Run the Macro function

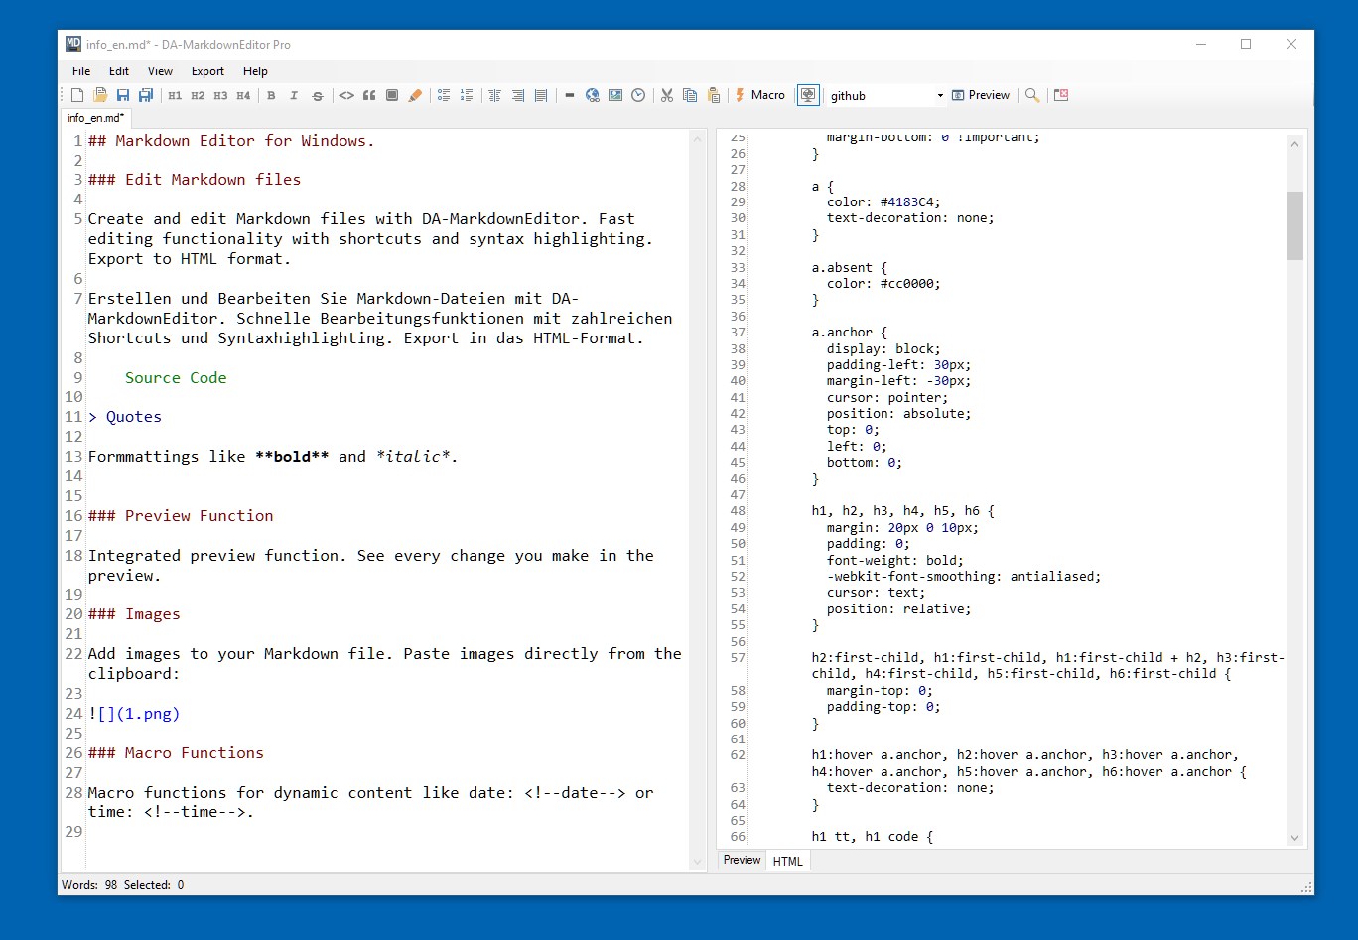point(760,95)
